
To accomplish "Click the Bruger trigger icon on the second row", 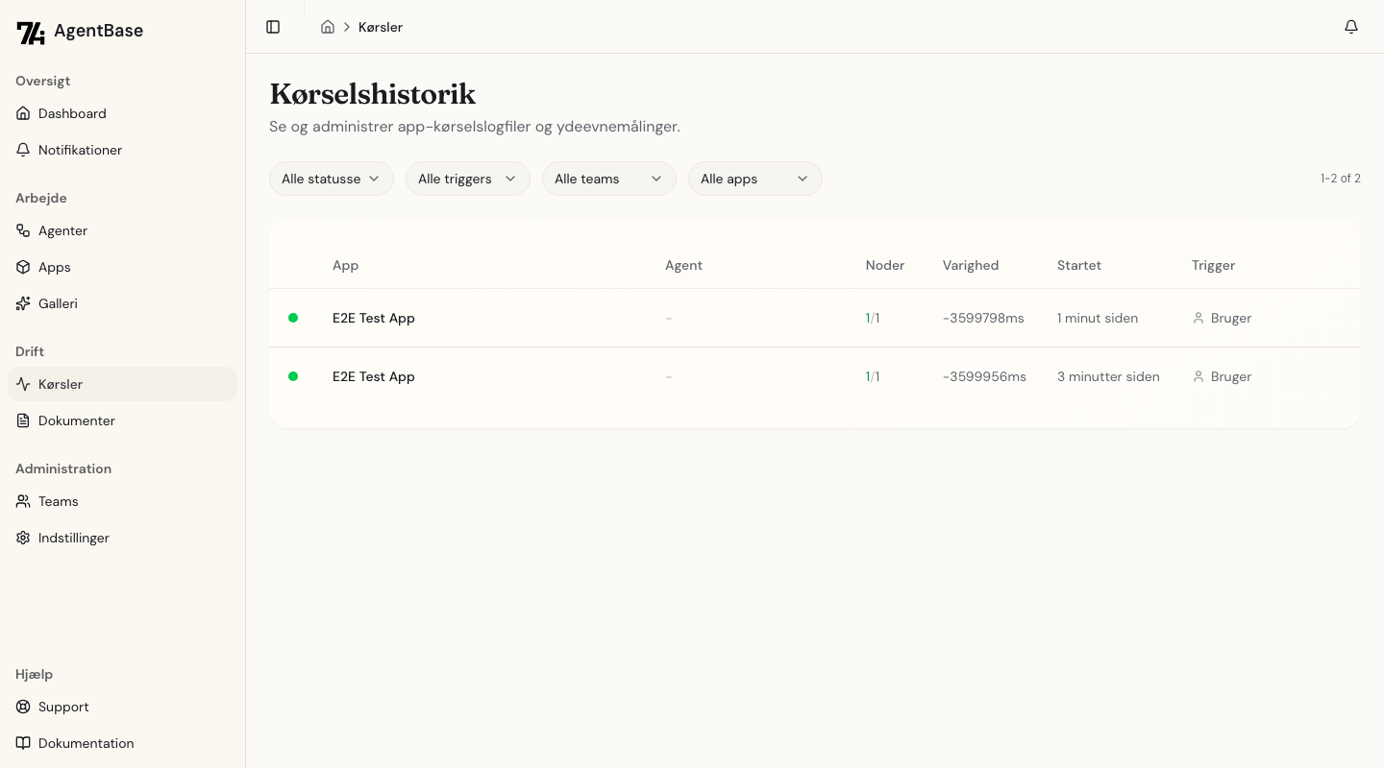I will coord(1199,376).
